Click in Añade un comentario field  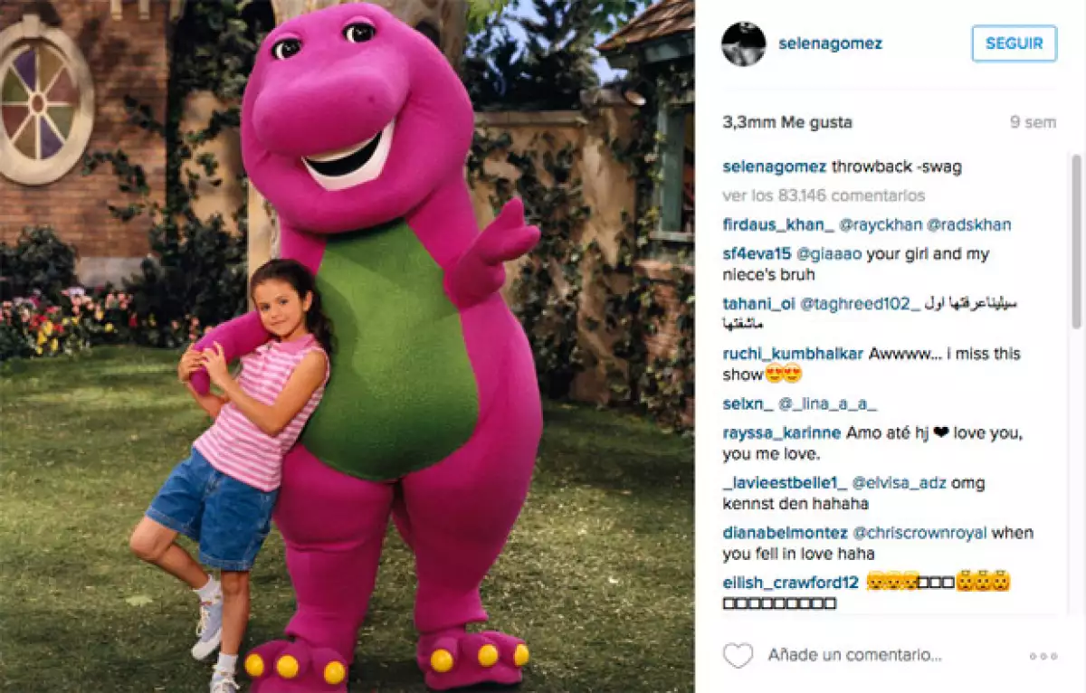coord(855,655)
